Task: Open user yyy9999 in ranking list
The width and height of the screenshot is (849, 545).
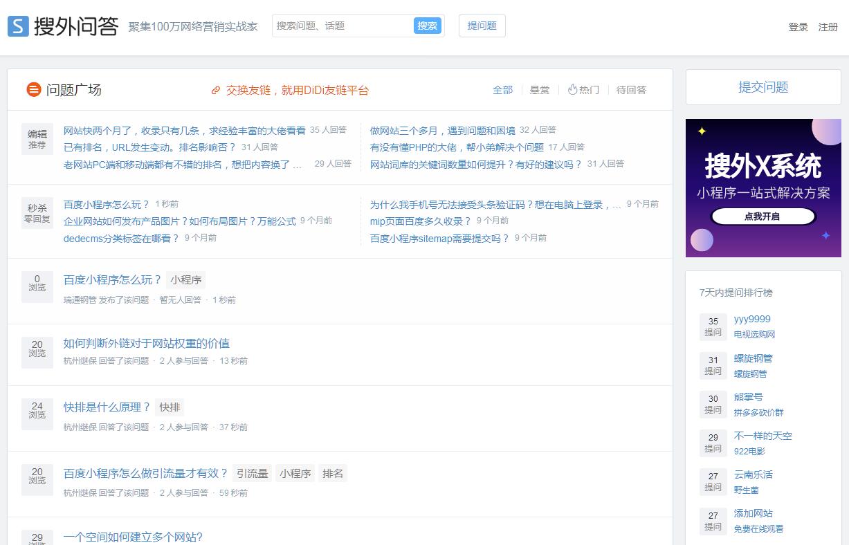Action: pyautogui.click(x=752, y=320)
